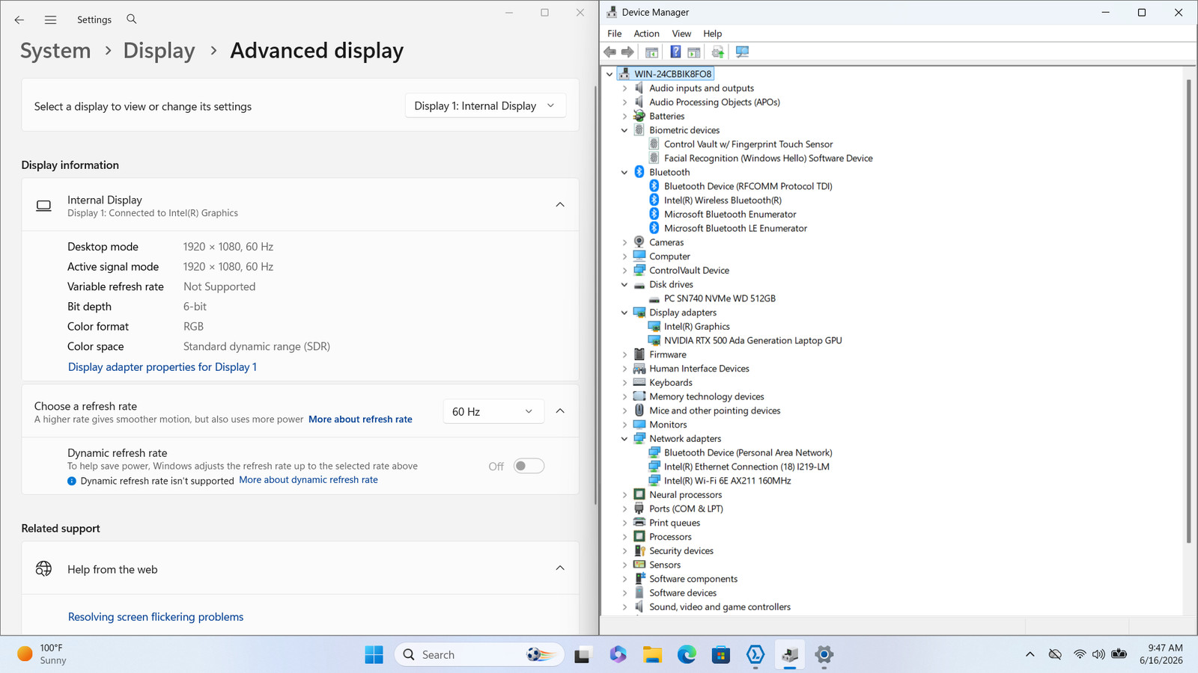Viewport: 1198px width, 673px height.
Task: Click the Task View taskbar icon
Action: [583, 654]
